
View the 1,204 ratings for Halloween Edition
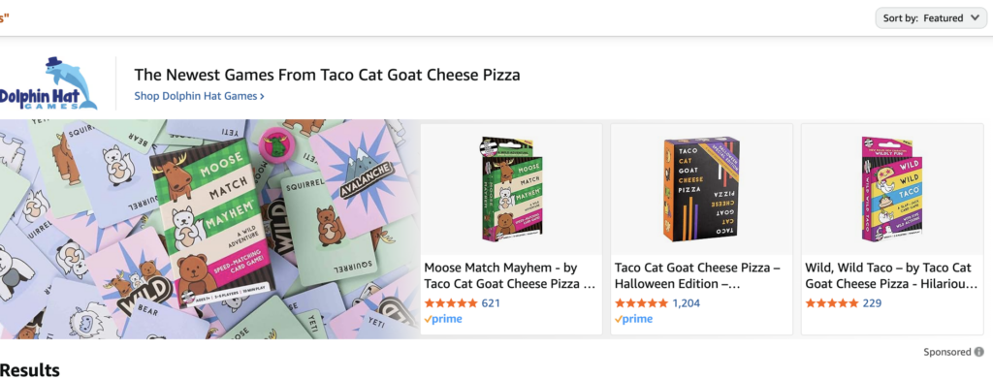pyautogui.click(x=686, y=303)
